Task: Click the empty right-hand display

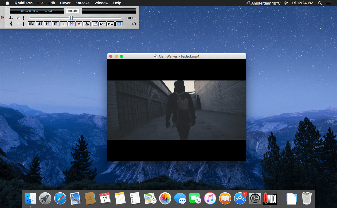Action: click(109, 11)
